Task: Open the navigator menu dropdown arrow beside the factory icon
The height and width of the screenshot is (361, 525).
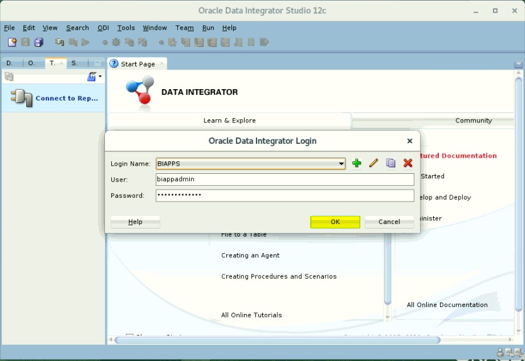Action: click(100, 77)
